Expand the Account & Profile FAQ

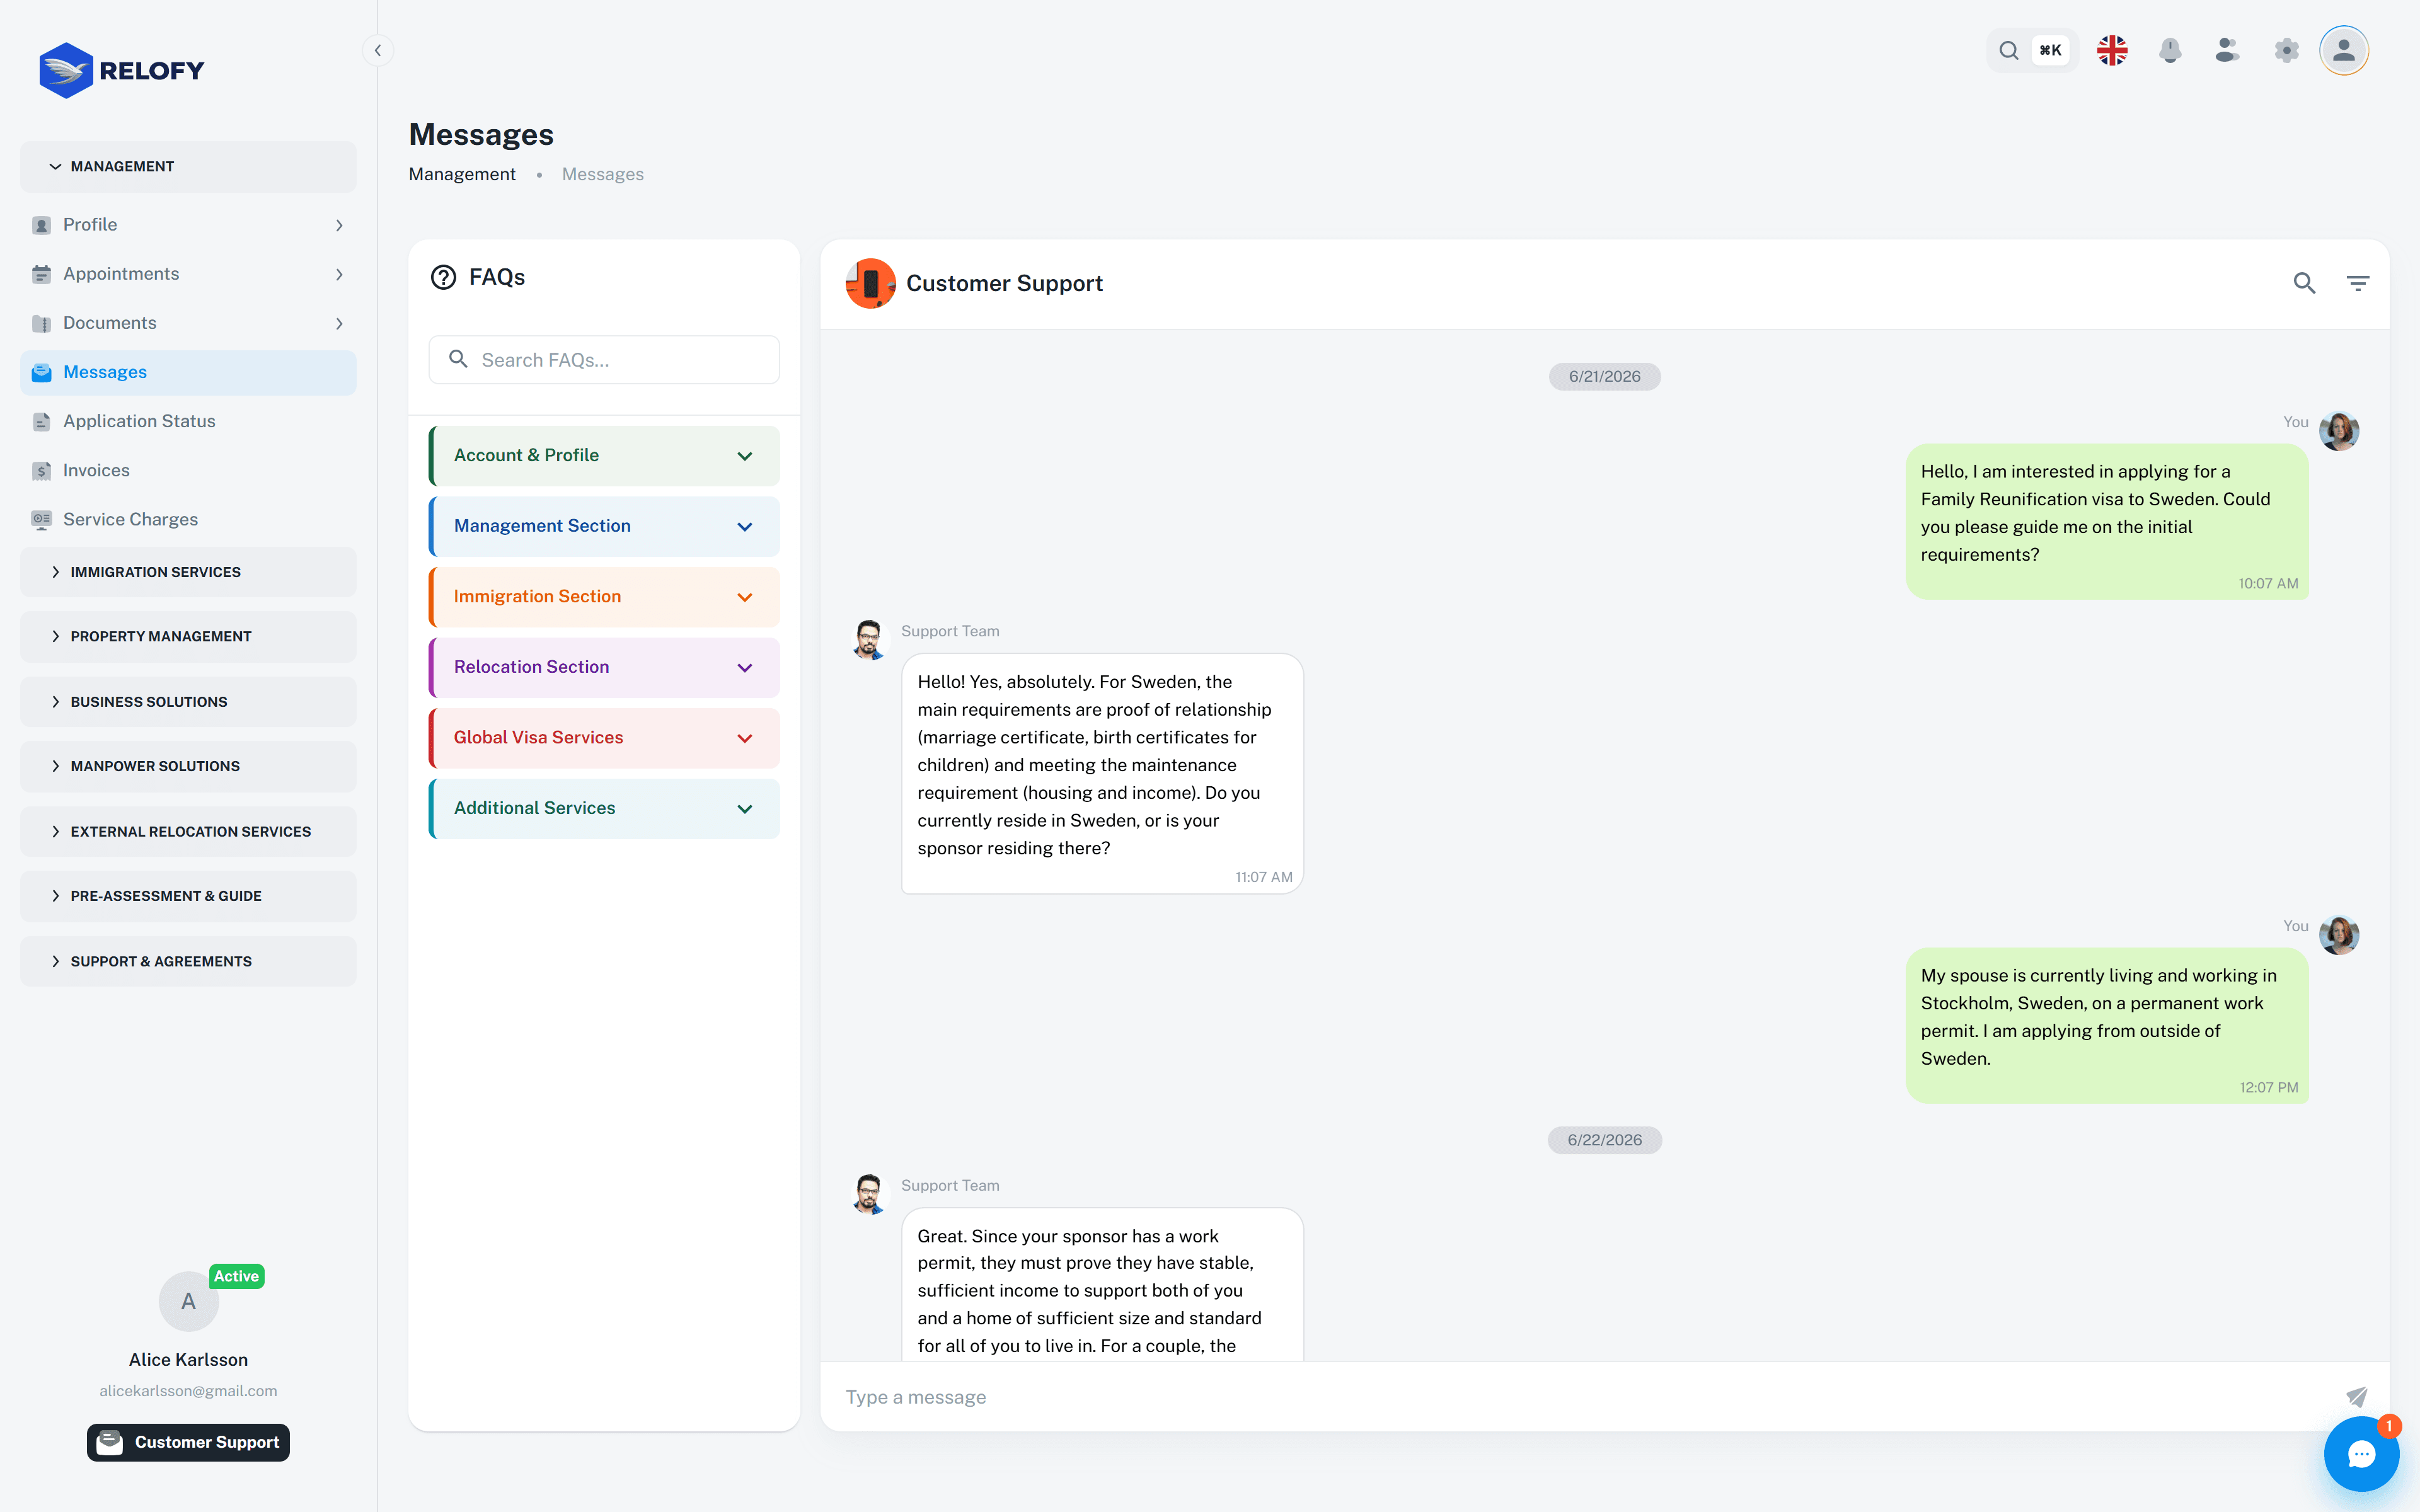click(604, 456)
